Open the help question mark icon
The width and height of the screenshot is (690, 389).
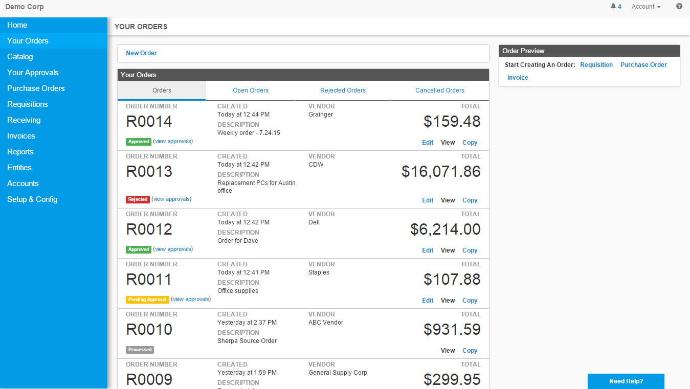[x=679, y=7]
